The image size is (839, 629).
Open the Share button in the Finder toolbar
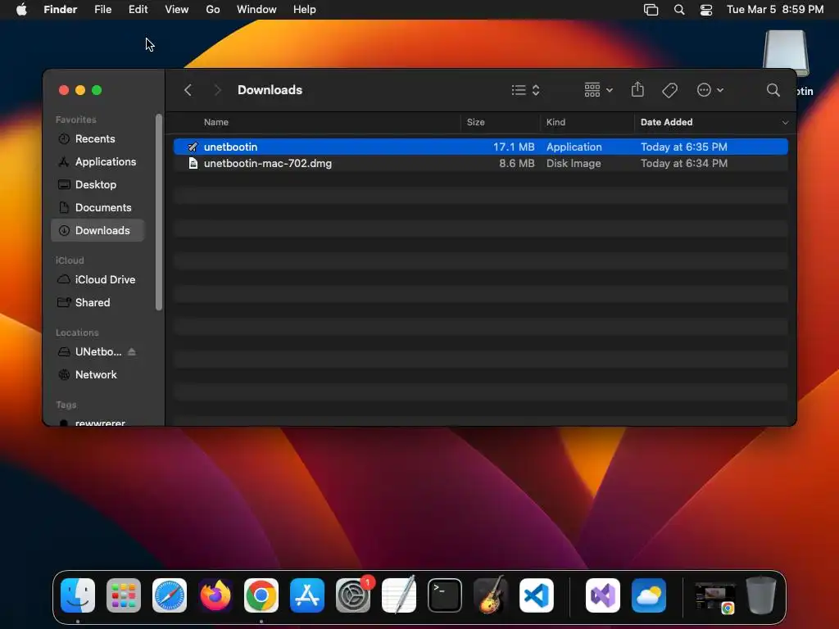[x=637, y=89]
